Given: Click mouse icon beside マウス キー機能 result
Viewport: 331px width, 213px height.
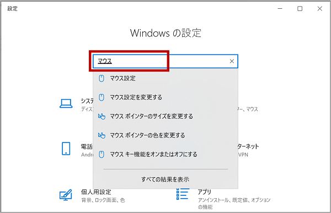Looking at the screenshot, I should click(x=102, y=154).
